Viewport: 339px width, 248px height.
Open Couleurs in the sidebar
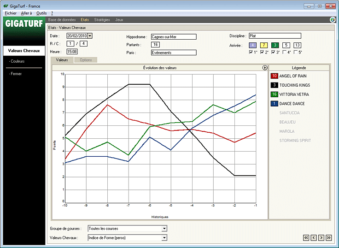coord(17,61)
